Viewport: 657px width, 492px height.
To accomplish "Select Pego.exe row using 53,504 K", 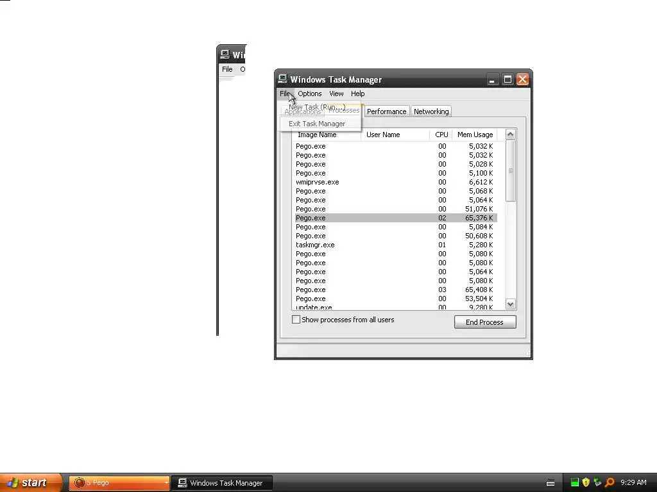I will pyautogui.click(x=396, y=299).
